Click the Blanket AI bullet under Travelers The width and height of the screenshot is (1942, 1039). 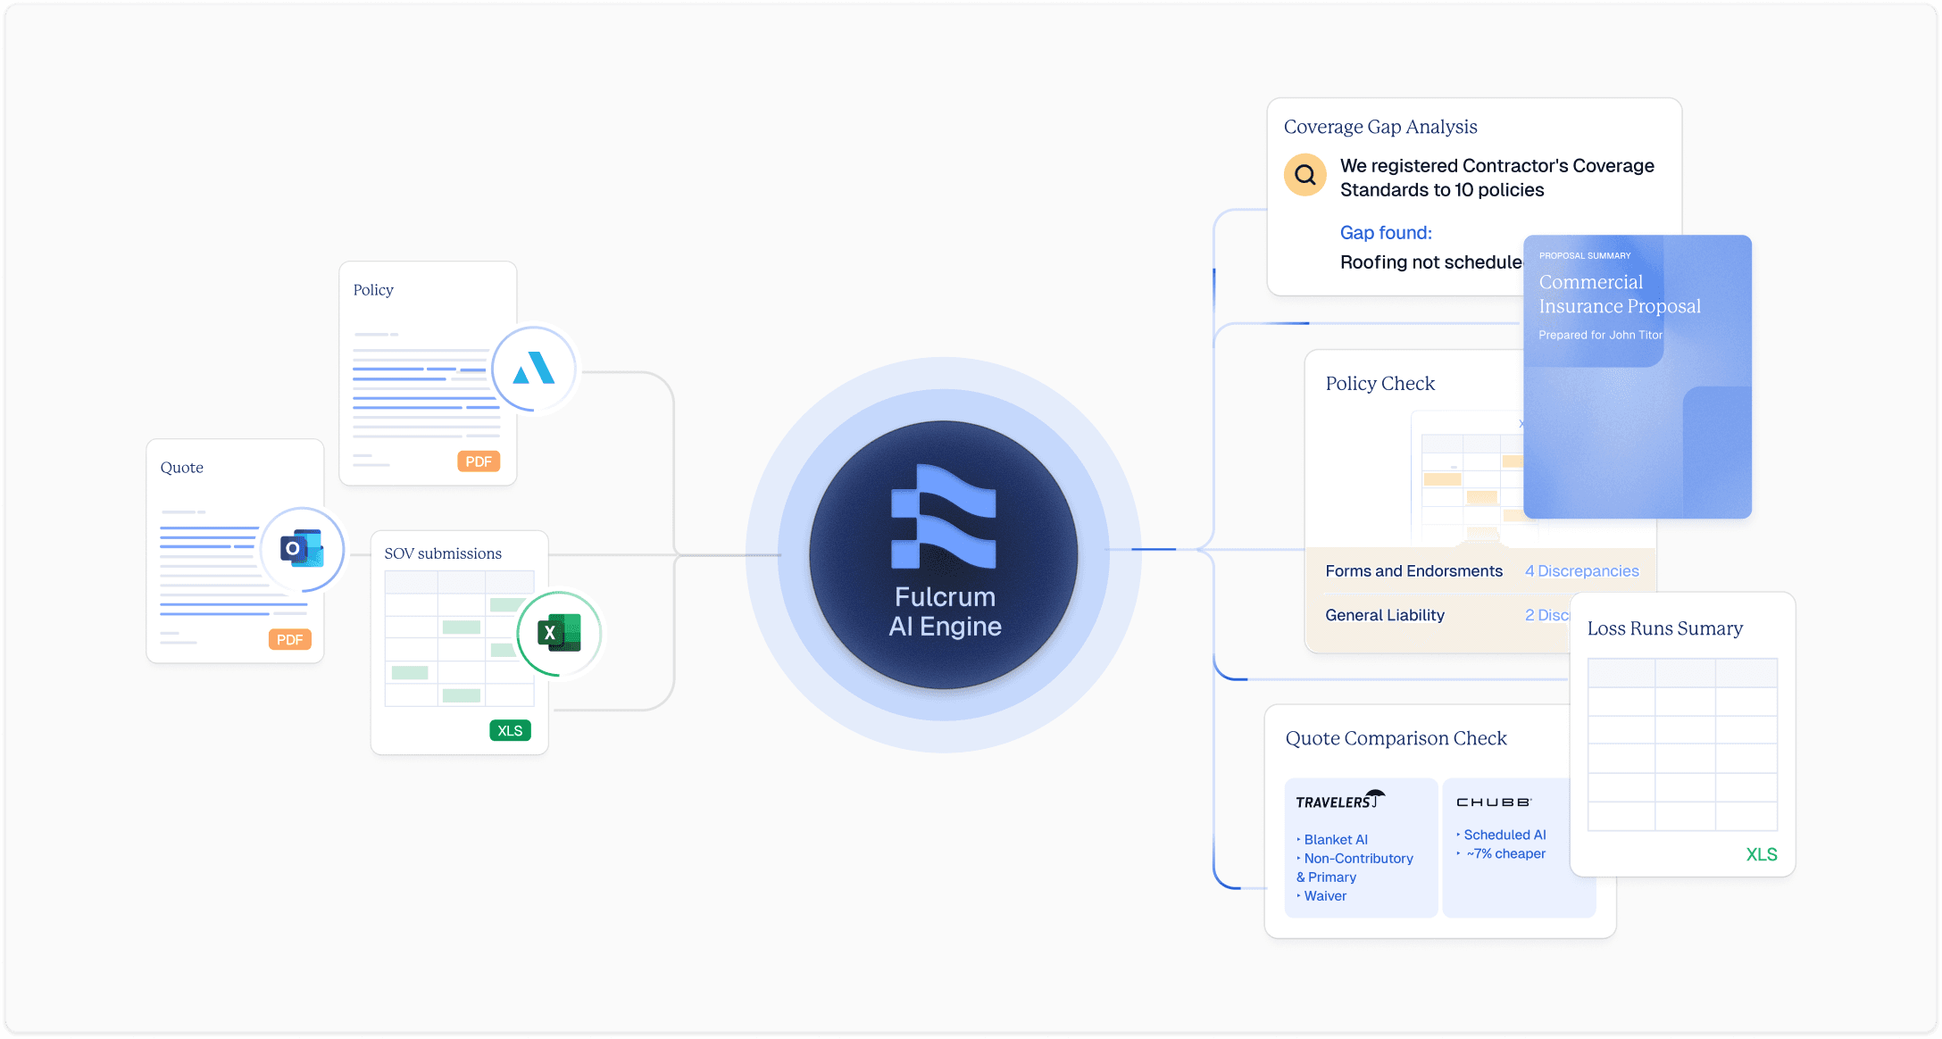(x=1335, y=839)
